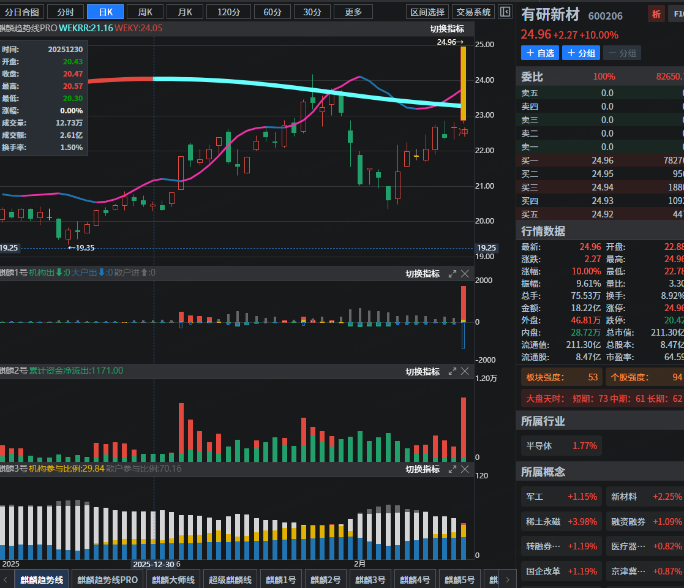Viewport: 684px width, 588px height.
Task: Select the 分时 chart mode
Action: click(x=65, y=12)
